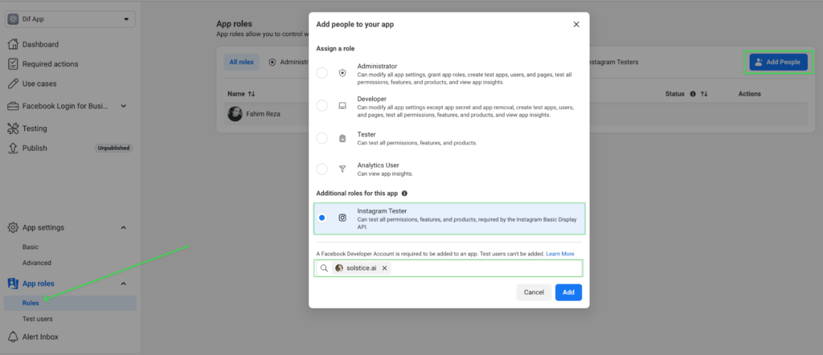Switch to the Instagram Testers tab

pyautogui.click(x=613, y=62)
